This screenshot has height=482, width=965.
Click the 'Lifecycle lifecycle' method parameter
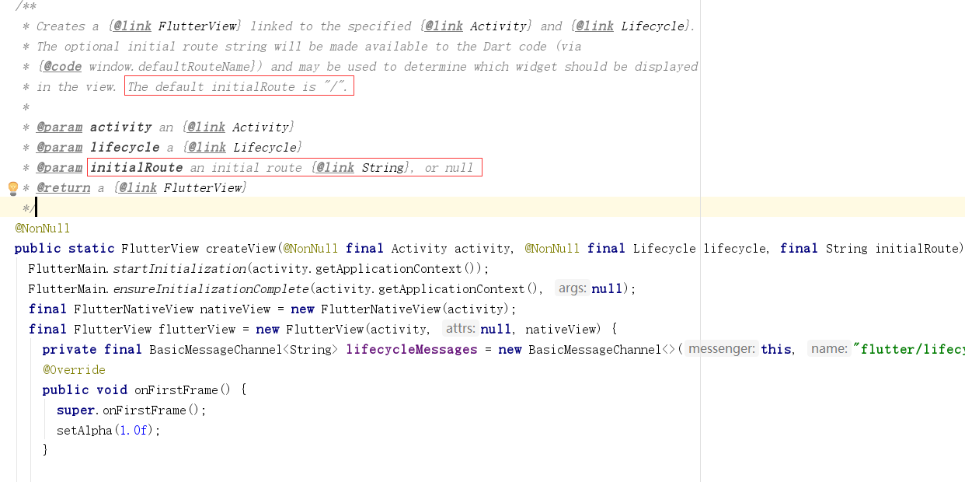700,249
